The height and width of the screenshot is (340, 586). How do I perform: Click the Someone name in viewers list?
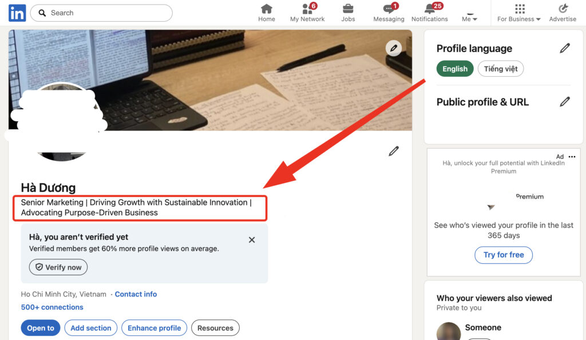pos(483,327)
